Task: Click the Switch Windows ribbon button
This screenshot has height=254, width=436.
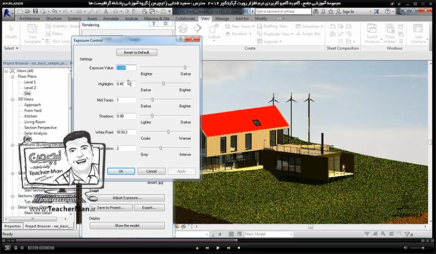Action: [372, 34]
